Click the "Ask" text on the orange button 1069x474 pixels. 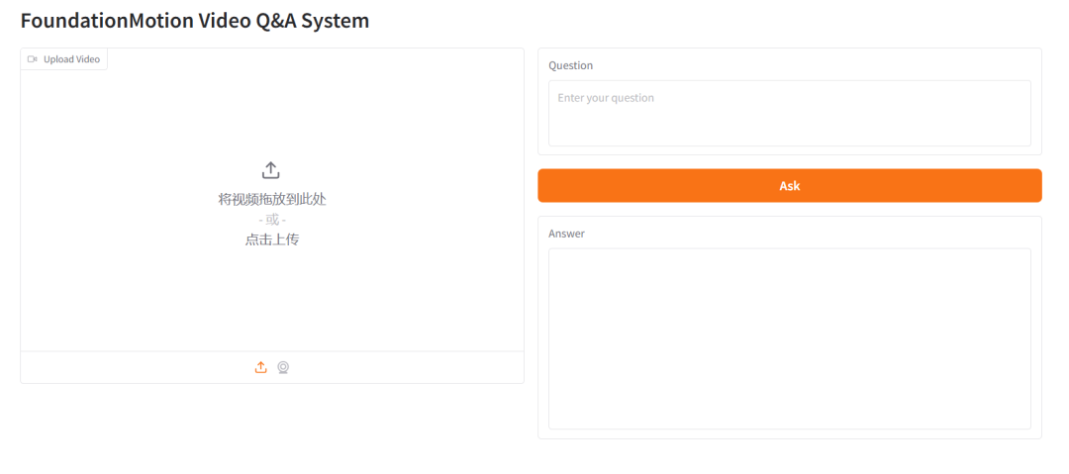click(x=789, y=186)
